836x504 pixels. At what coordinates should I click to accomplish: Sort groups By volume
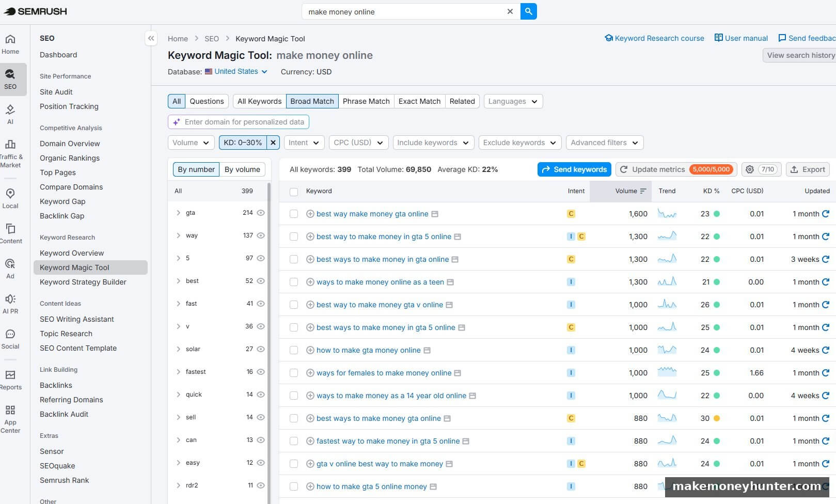[x=242, y=169]
